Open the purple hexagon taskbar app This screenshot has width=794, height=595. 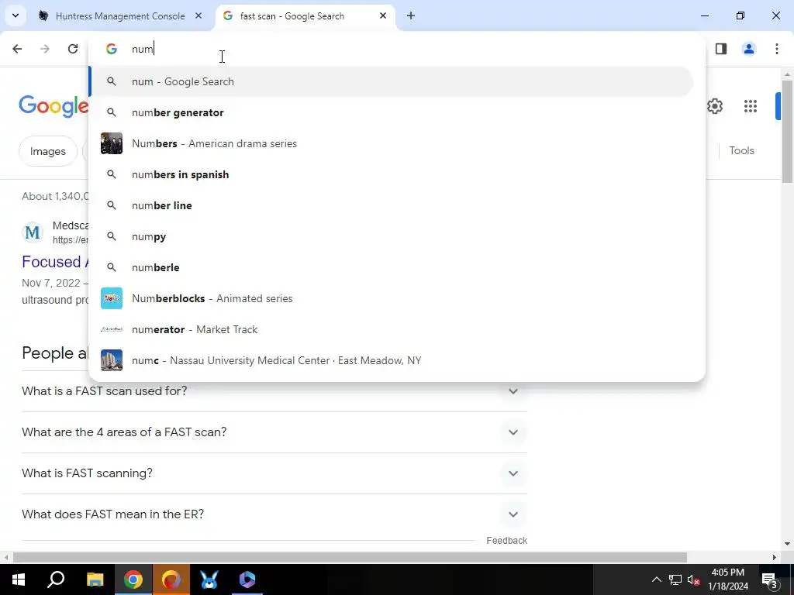pos(247,580)
